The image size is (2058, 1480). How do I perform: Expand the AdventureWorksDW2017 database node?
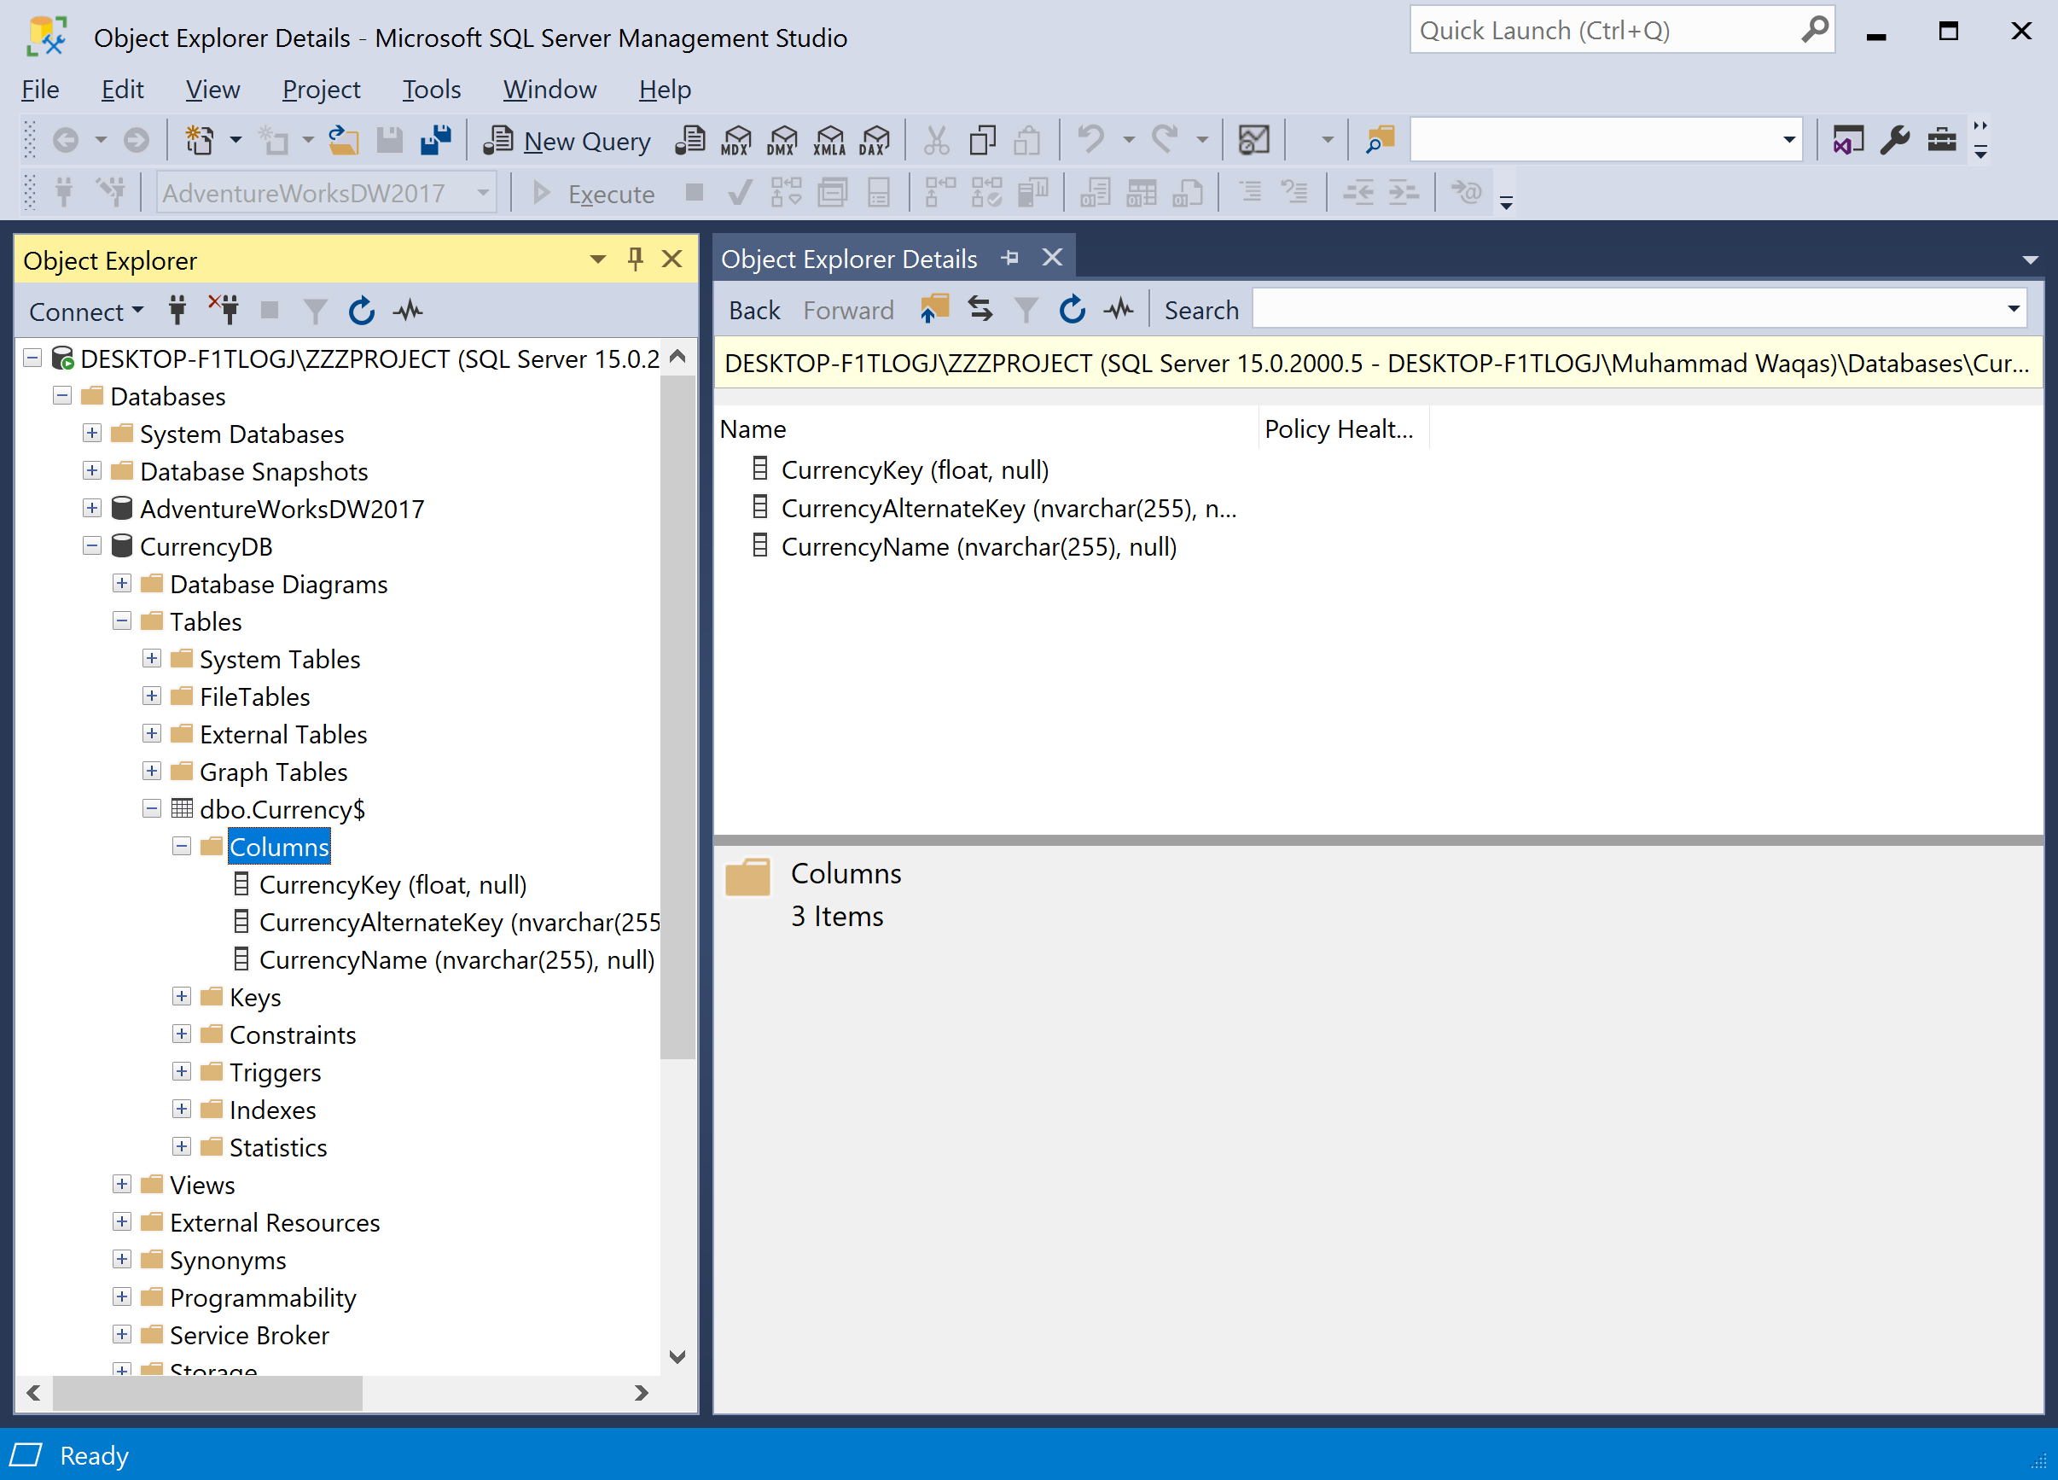91,509
